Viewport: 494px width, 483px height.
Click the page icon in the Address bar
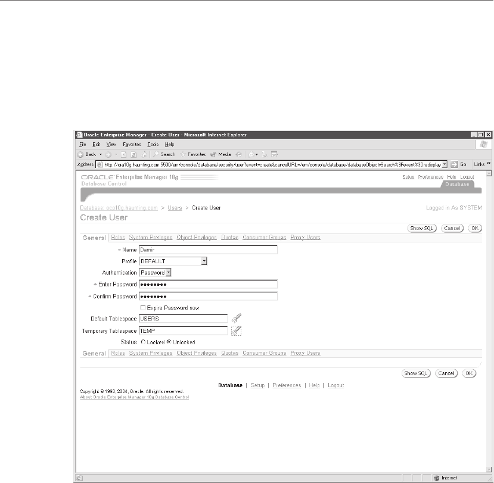(100, 164)
